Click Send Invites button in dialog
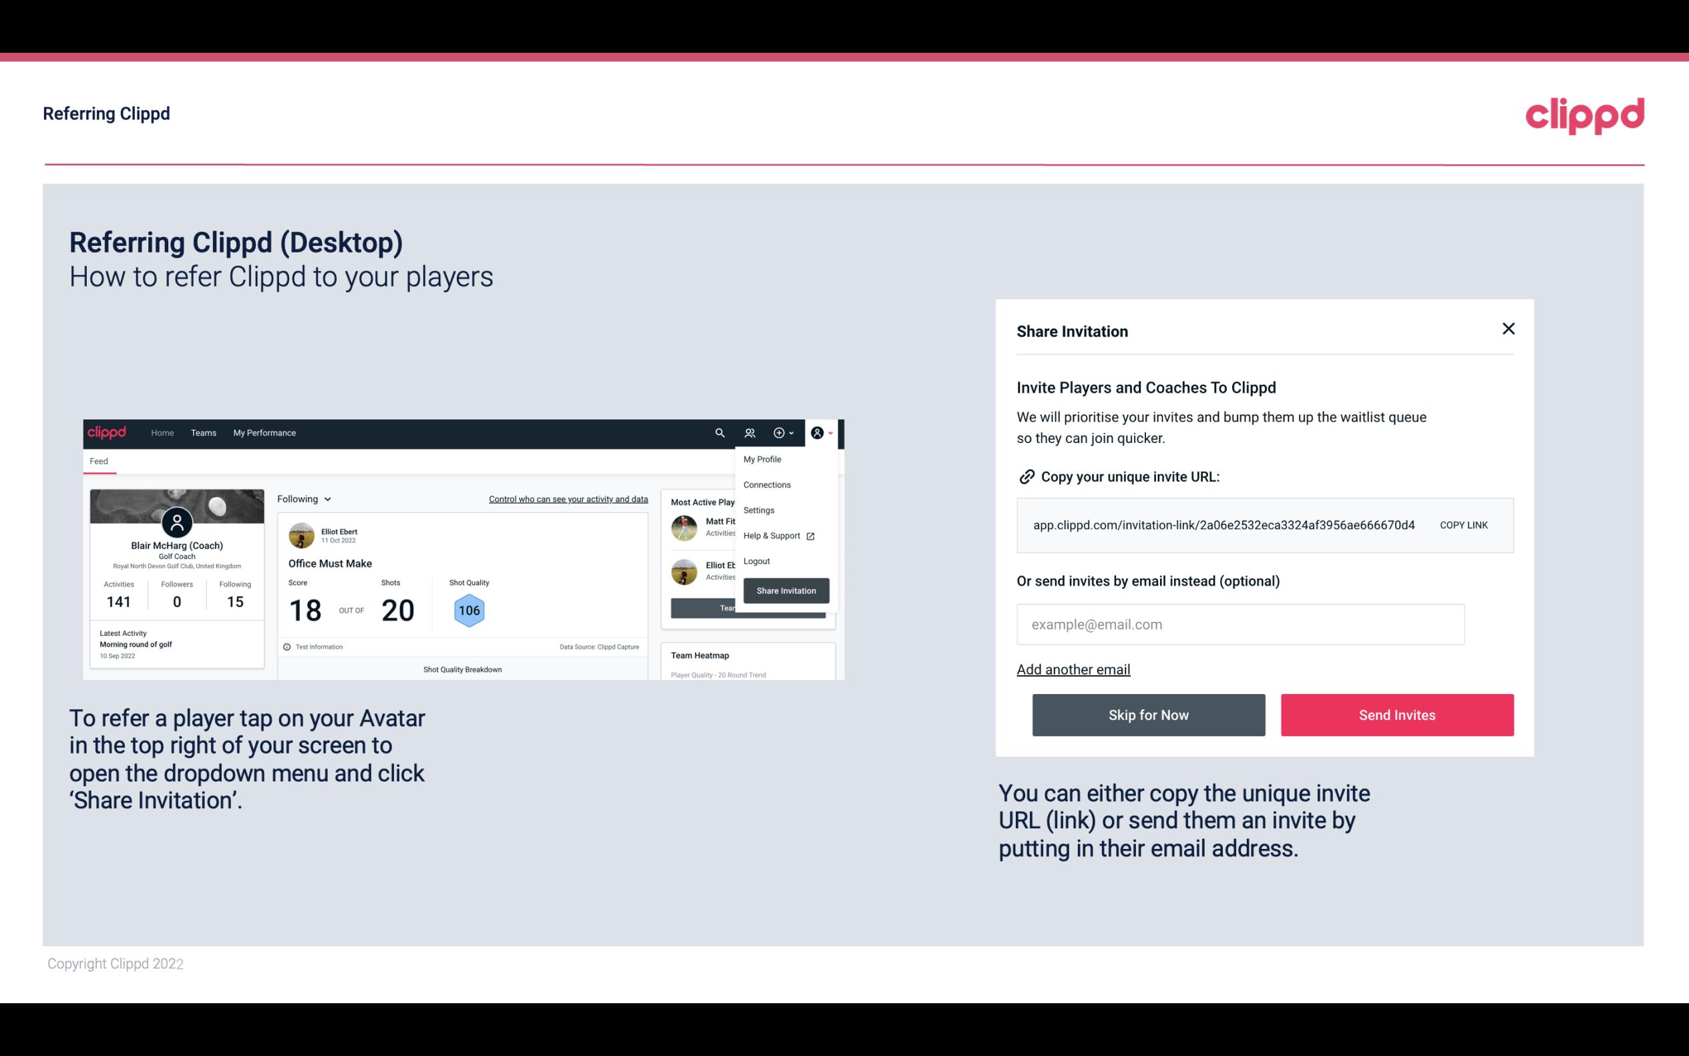 point(1396,715)
